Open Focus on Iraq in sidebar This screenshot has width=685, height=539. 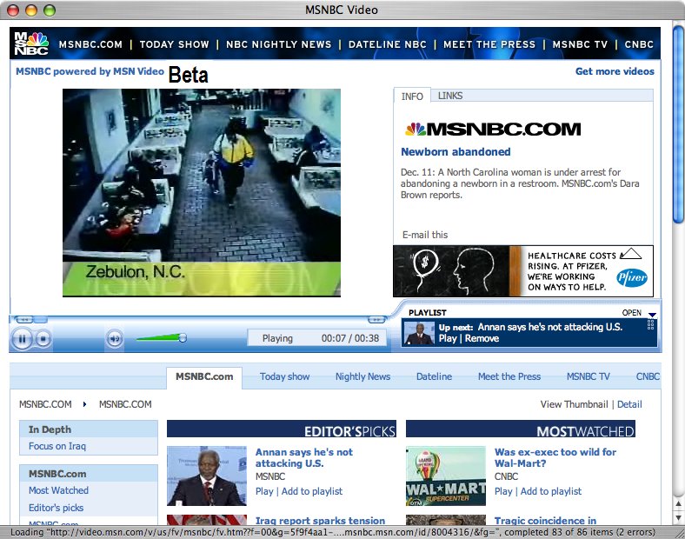57,446
